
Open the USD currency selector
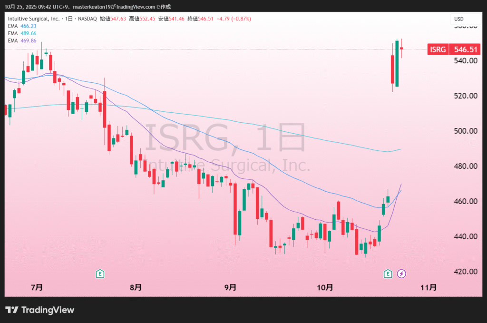[x=459, y=19]
